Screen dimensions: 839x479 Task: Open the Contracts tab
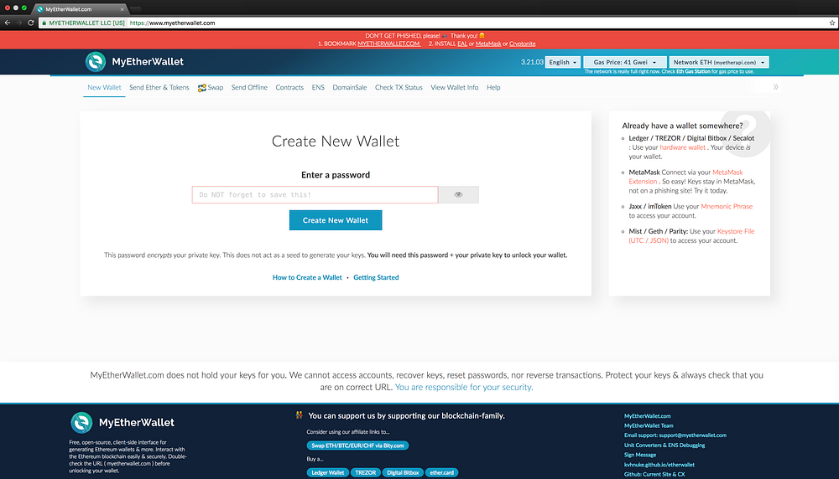click(x=289, y=88)
